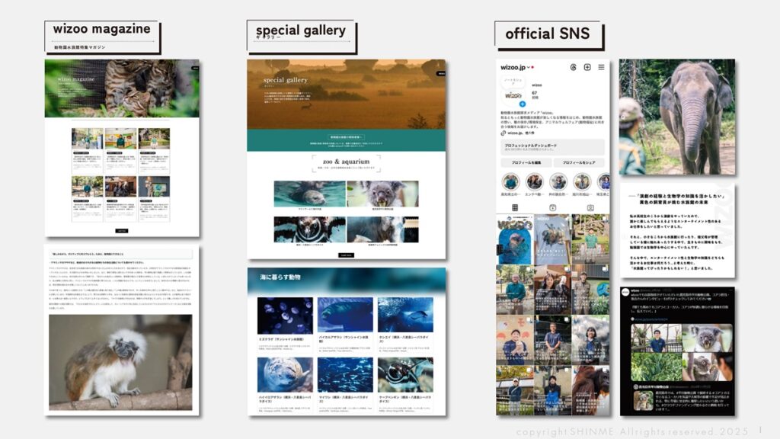Image resolution: width=780 pixels, height=439 pixels.
Task: Switch to the Reels tab icon
Action: (x=552, y=207)
